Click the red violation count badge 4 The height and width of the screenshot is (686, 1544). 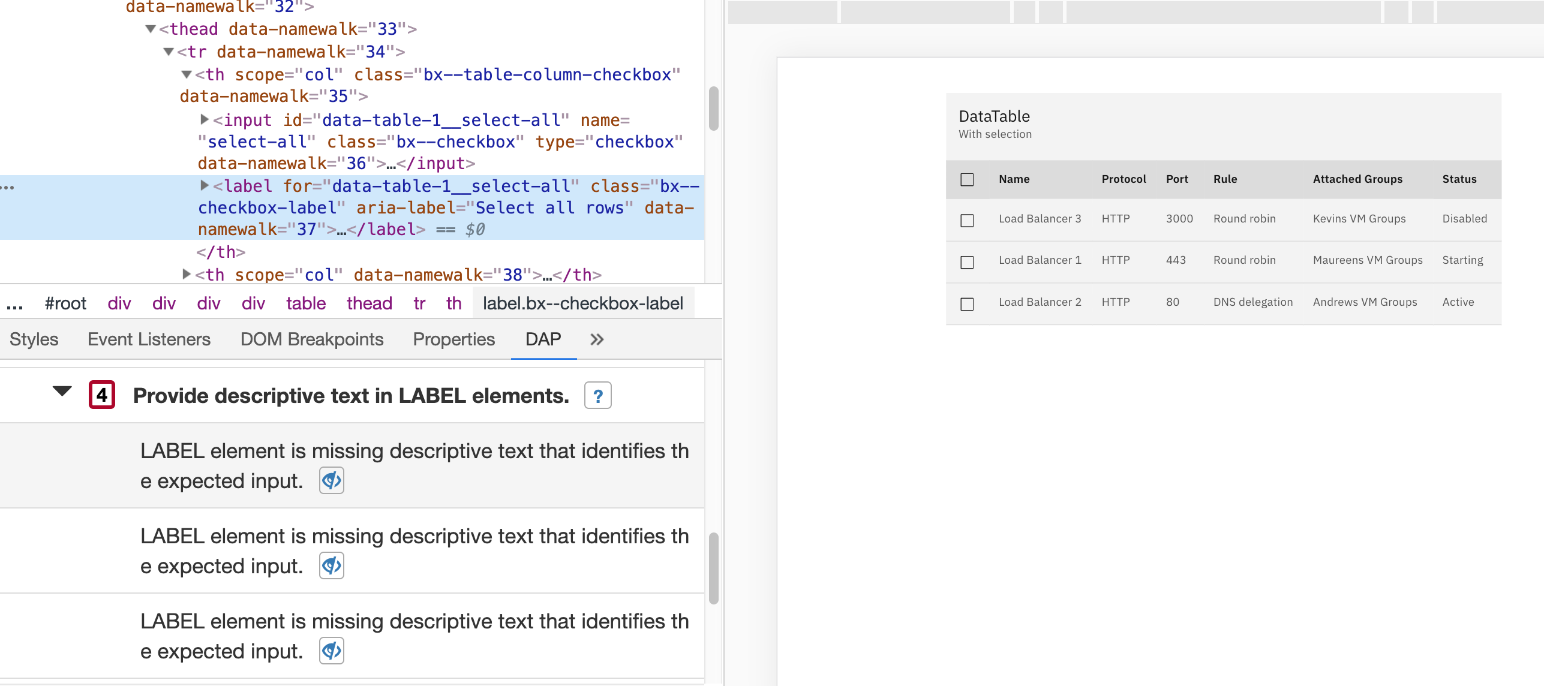point(101,395)
